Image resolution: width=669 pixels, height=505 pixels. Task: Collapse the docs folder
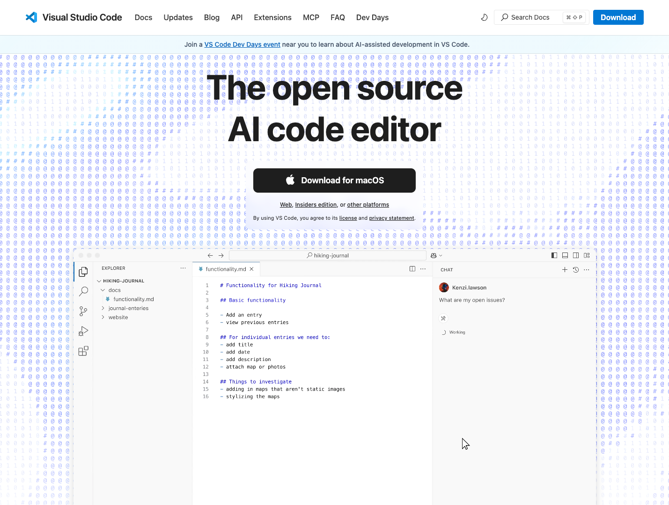114,290
